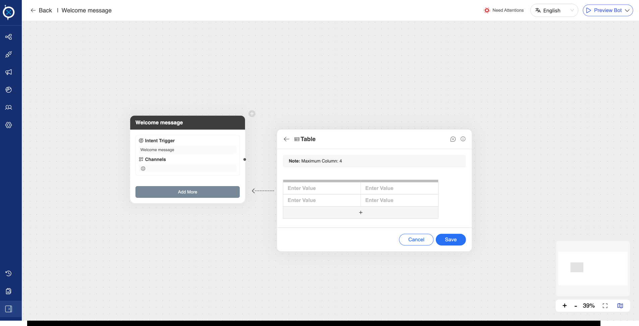Click the Note: Maximum Column: 4 text
This screenshot has width=639, height=326.
(315, 161)
